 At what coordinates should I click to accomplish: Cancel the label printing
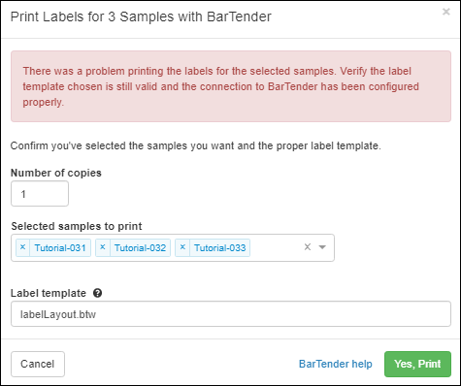(x=38, y=364)
